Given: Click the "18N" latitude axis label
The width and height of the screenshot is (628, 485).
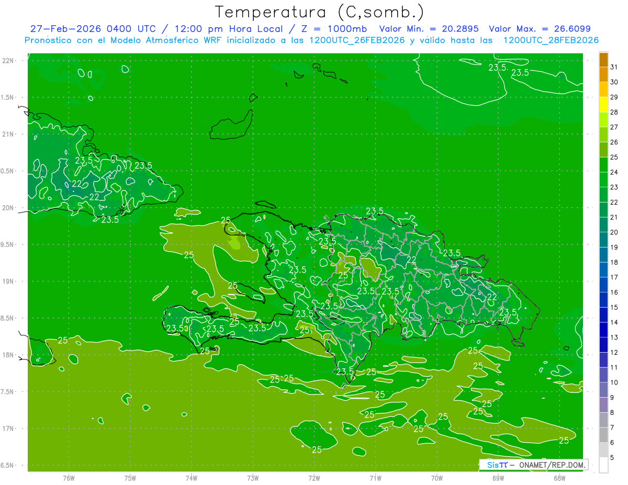Looking at the screenshot, I should coord(8,355).
